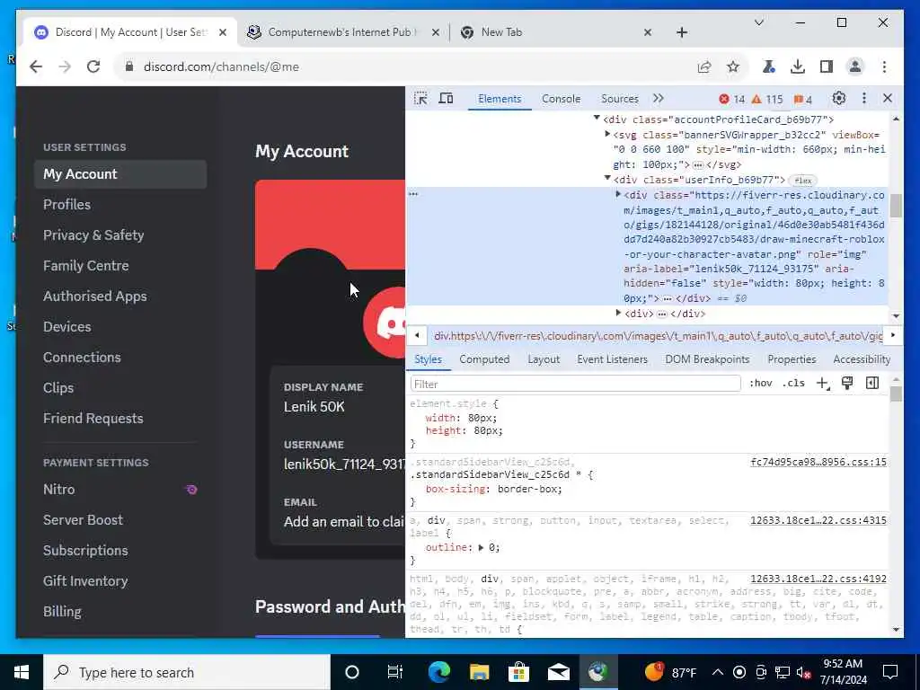Show more DevTools tabs chevron
920x690 pixels.
tap(659, 98)
